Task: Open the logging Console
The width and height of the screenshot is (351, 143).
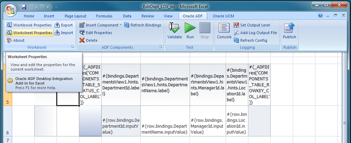Action: [224, 31]
